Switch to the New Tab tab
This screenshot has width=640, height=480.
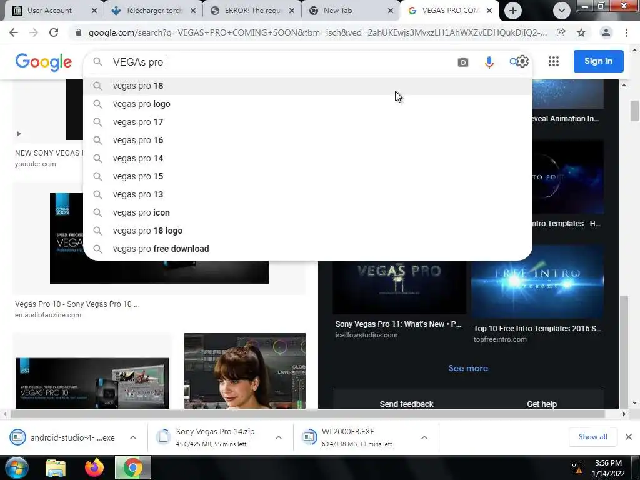(x=337, y=11)
